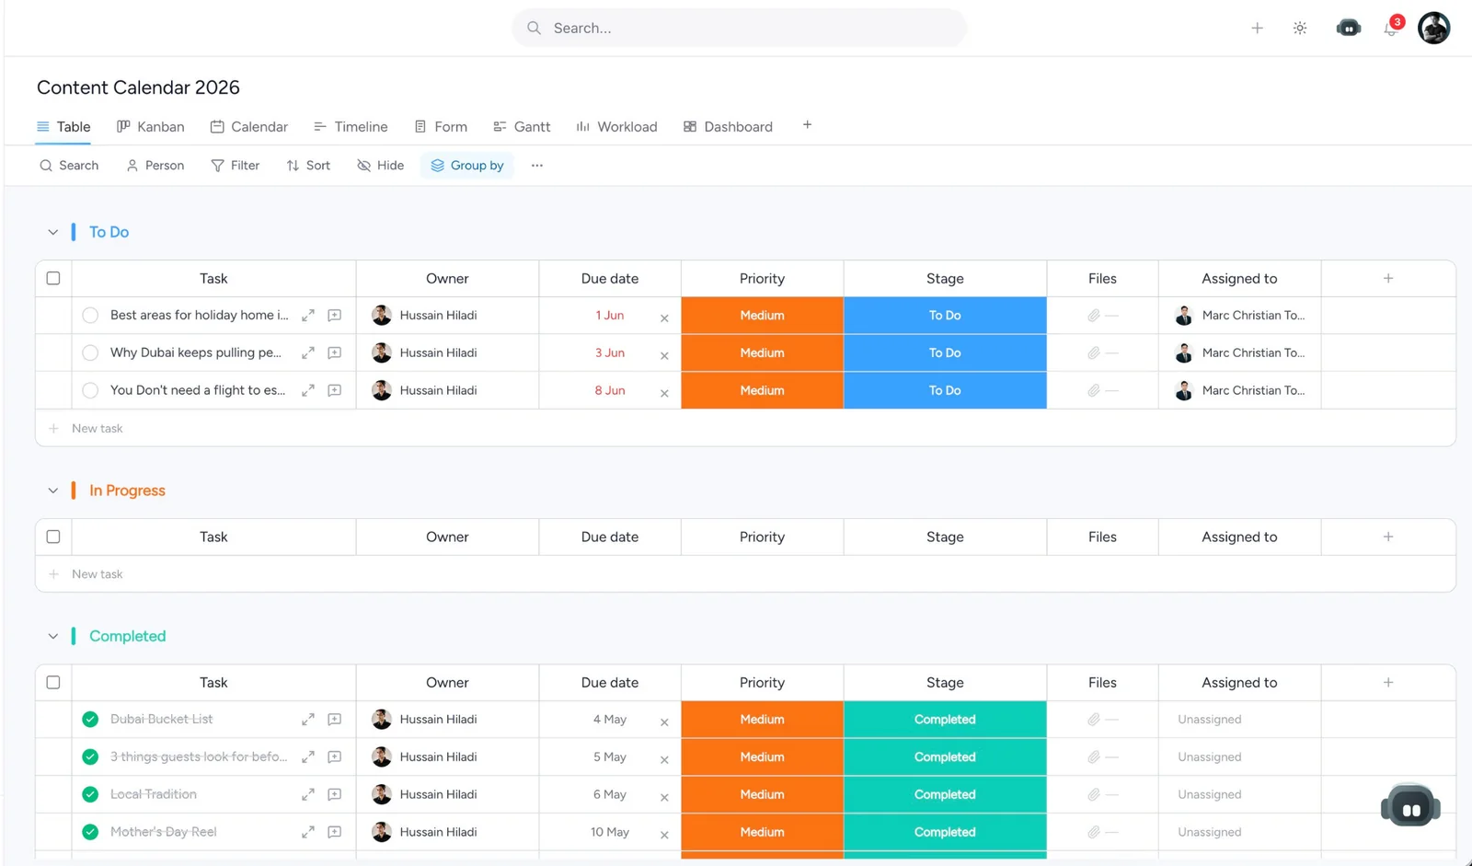The image size is (1472, 866).
Task: Select all tasks in Completed table
Action: (x=53, y=682)
